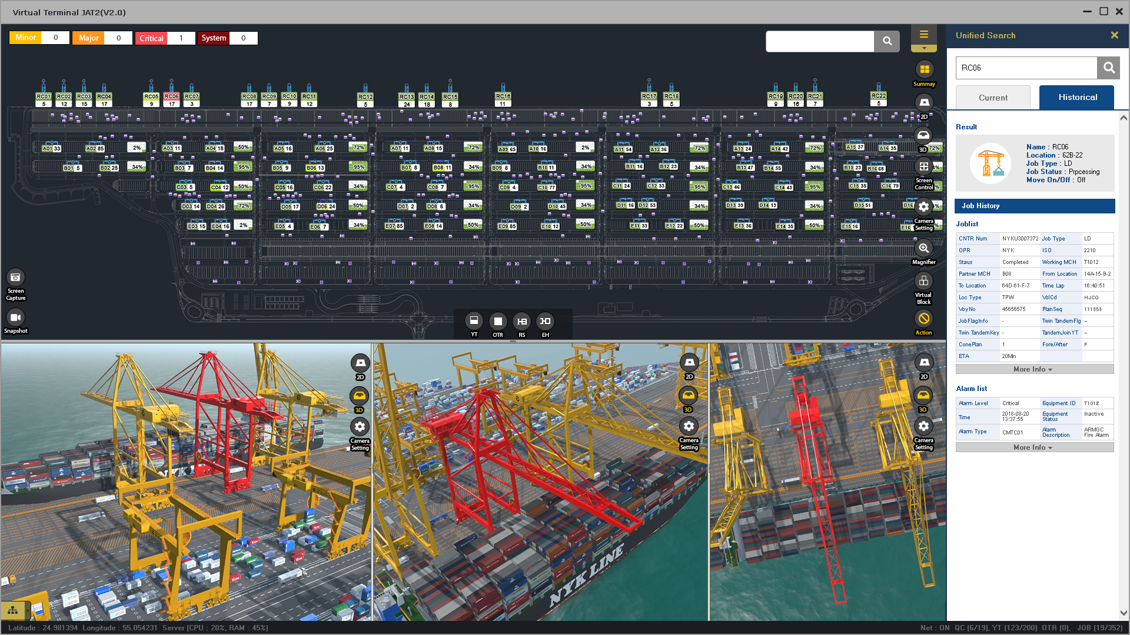Open the Summary grid view
The image size is (1130, 635).
pos(924,70)
